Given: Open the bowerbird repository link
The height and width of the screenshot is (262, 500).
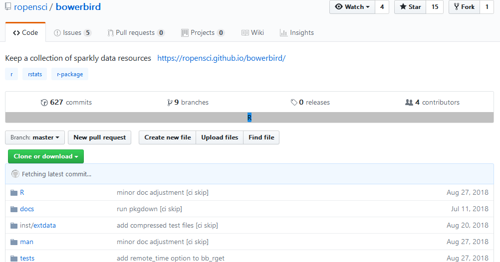Looking at the screenshot, I should pyautogui.click(x=78, y=6).
